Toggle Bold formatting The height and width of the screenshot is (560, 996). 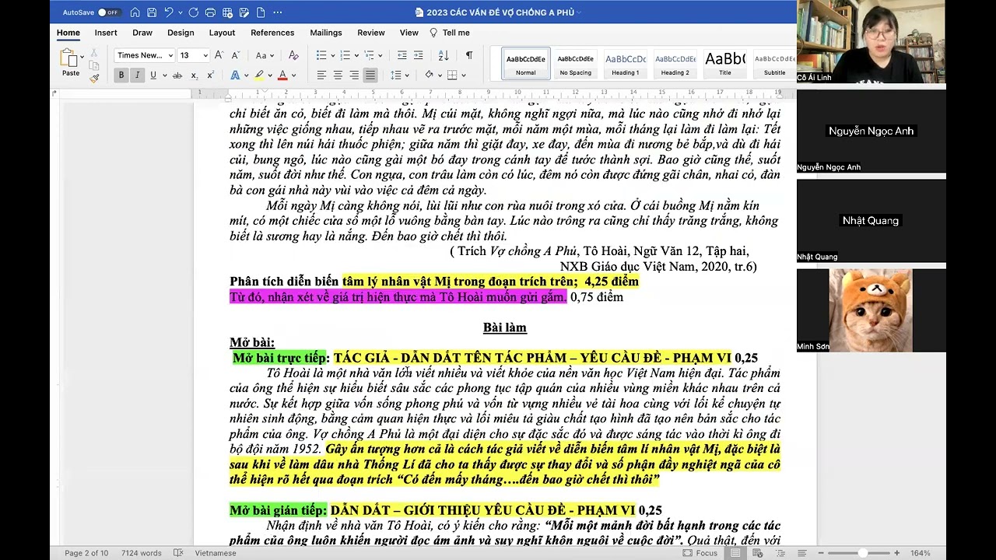coord(121,75)
